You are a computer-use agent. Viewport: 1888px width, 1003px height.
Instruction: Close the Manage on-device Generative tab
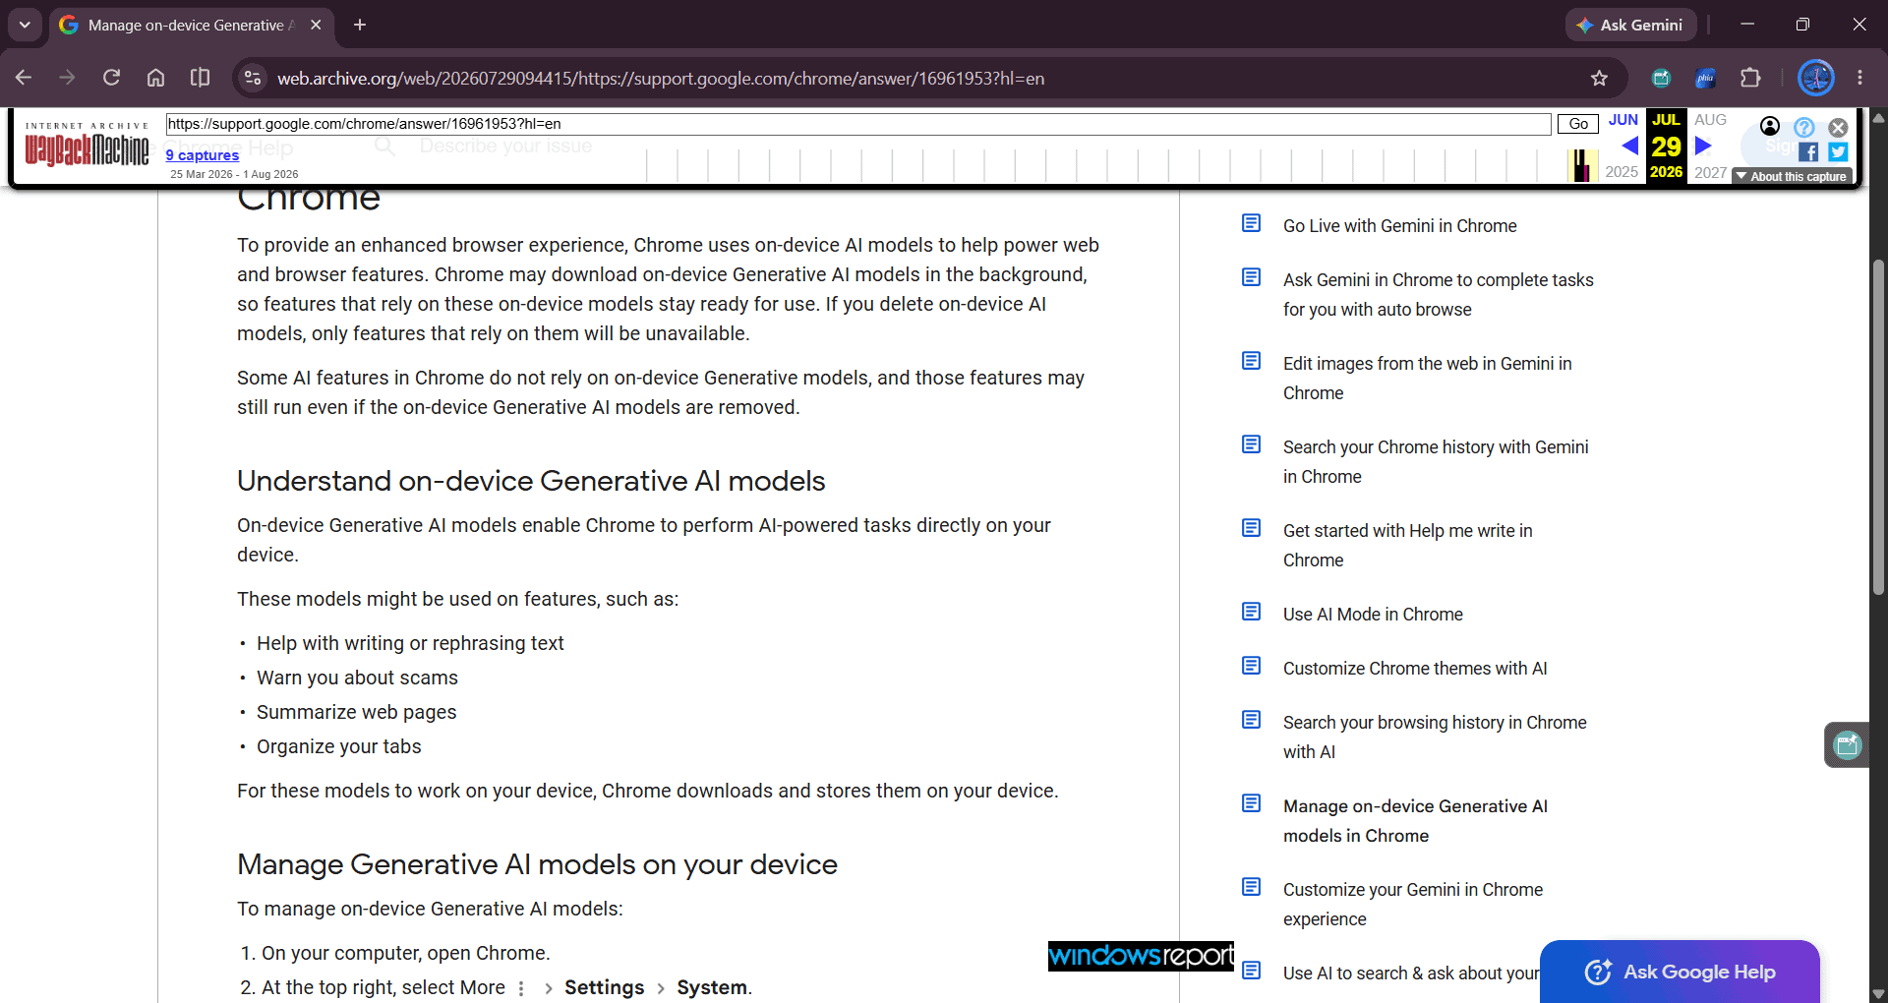[316, 25]
